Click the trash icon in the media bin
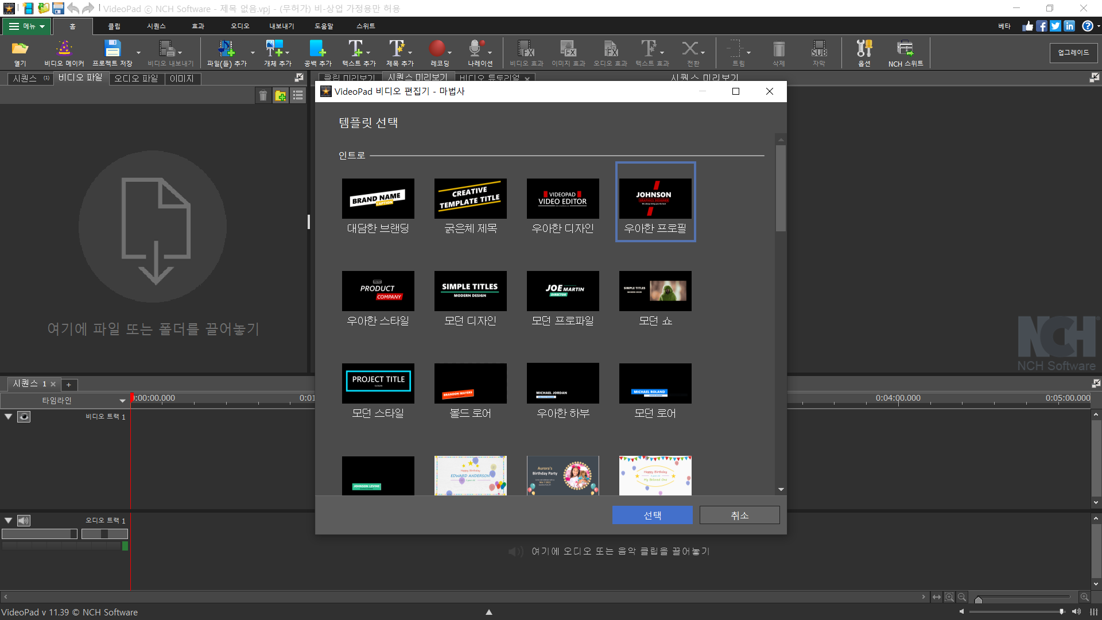Screen dimensions: 1102x620 (x=263, y=96)
